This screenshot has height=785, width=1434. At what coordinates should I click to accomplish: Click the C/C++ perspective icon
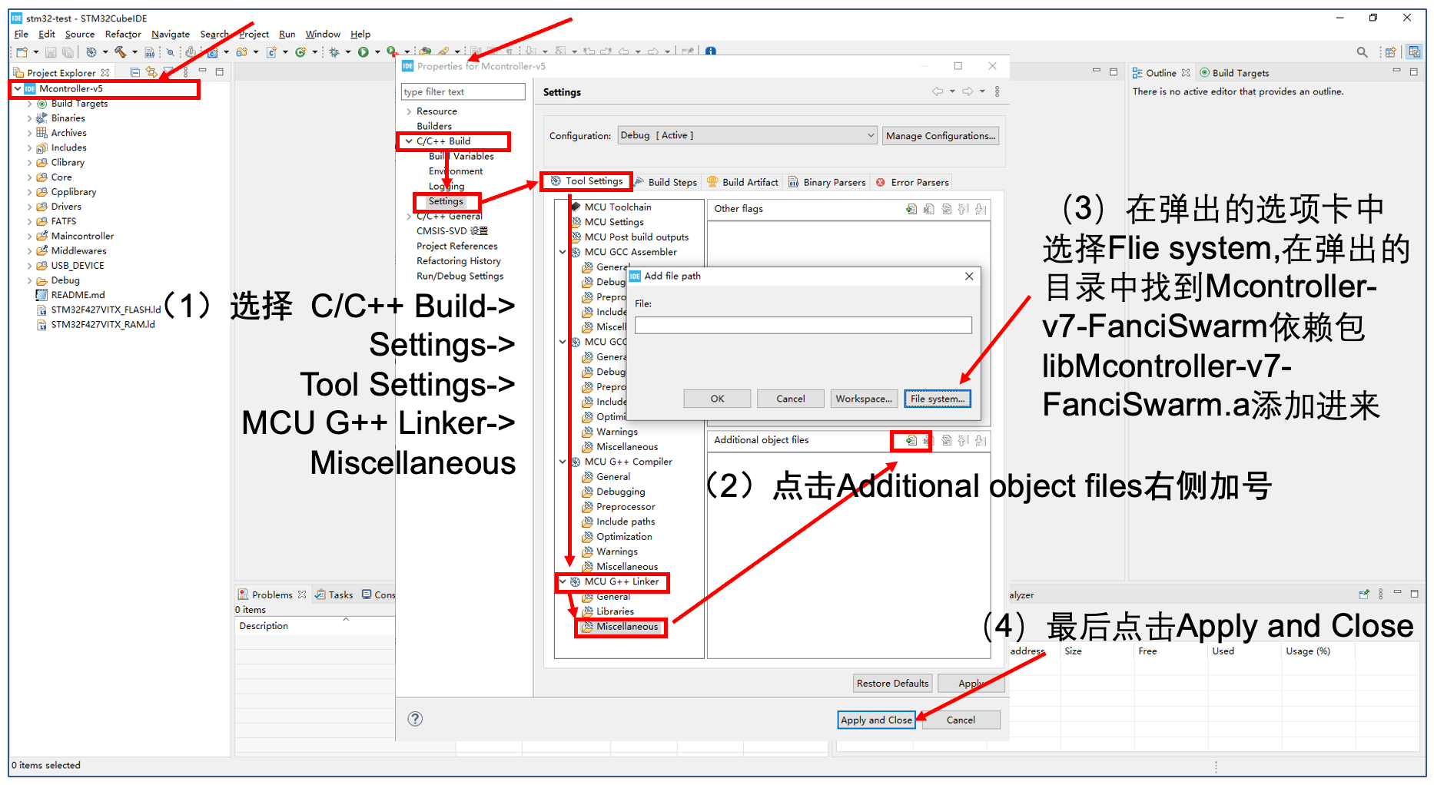point(1414,52)
